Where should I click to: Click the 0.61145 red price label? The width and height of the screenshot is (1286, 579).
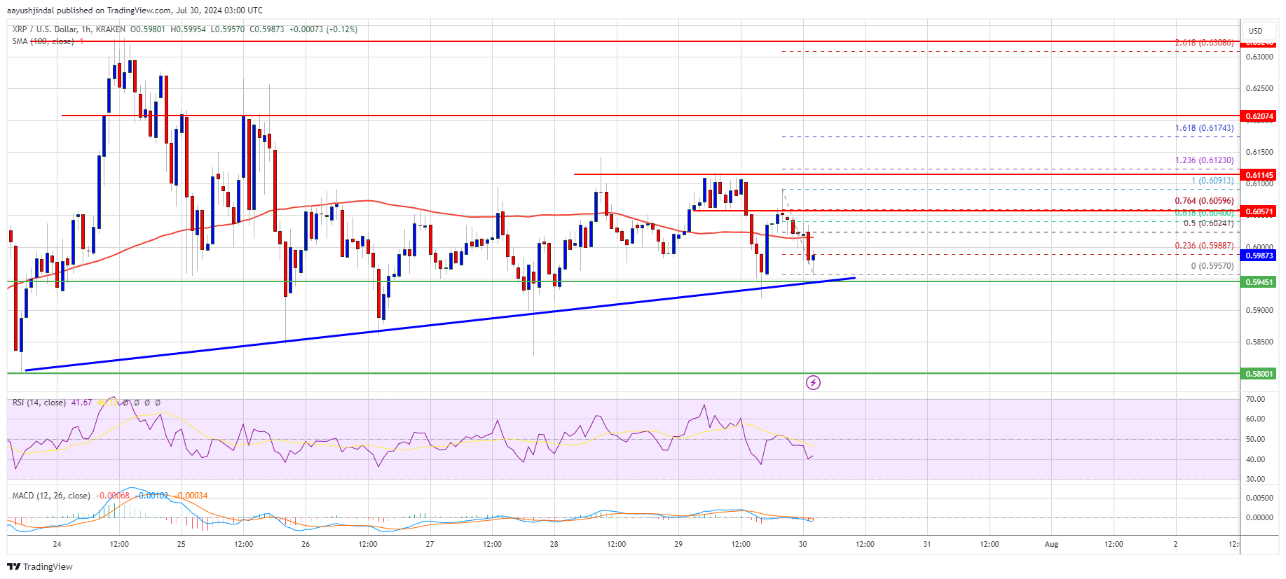pos(1259,175)
